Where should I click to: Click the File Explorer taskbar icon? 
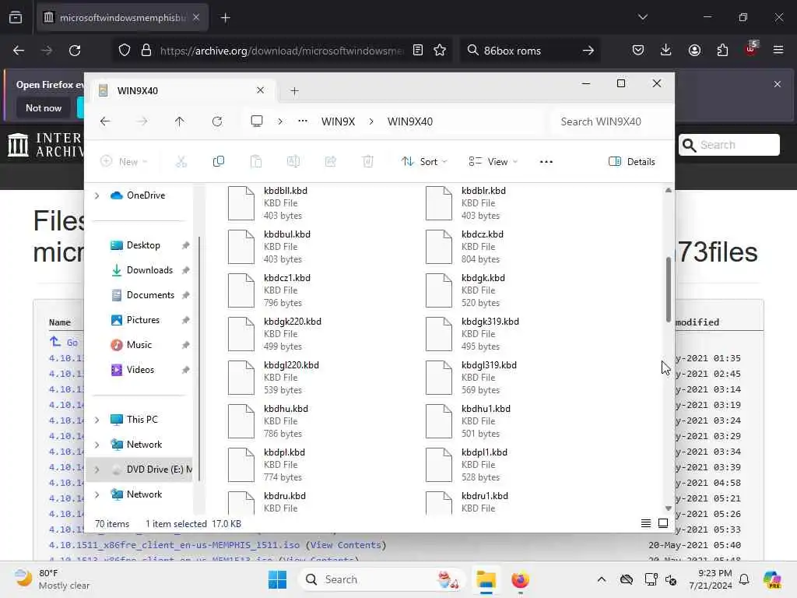(x=486, y=579)
